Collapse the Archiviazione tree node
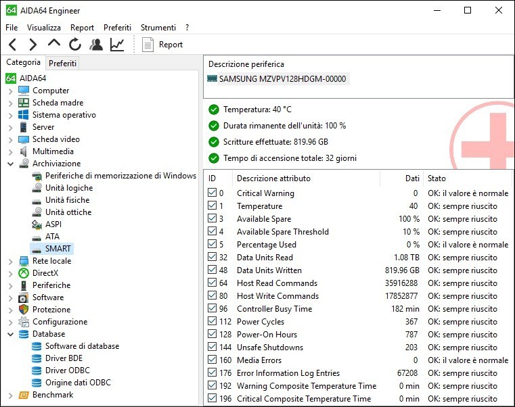 coord(10,164)
